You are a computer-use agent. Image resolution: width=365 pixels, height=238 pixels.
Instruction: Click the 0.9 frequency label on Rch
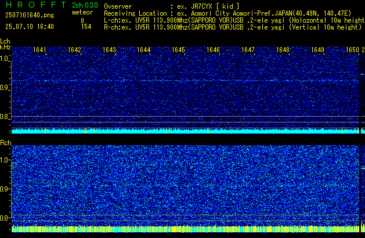(4, 189)
